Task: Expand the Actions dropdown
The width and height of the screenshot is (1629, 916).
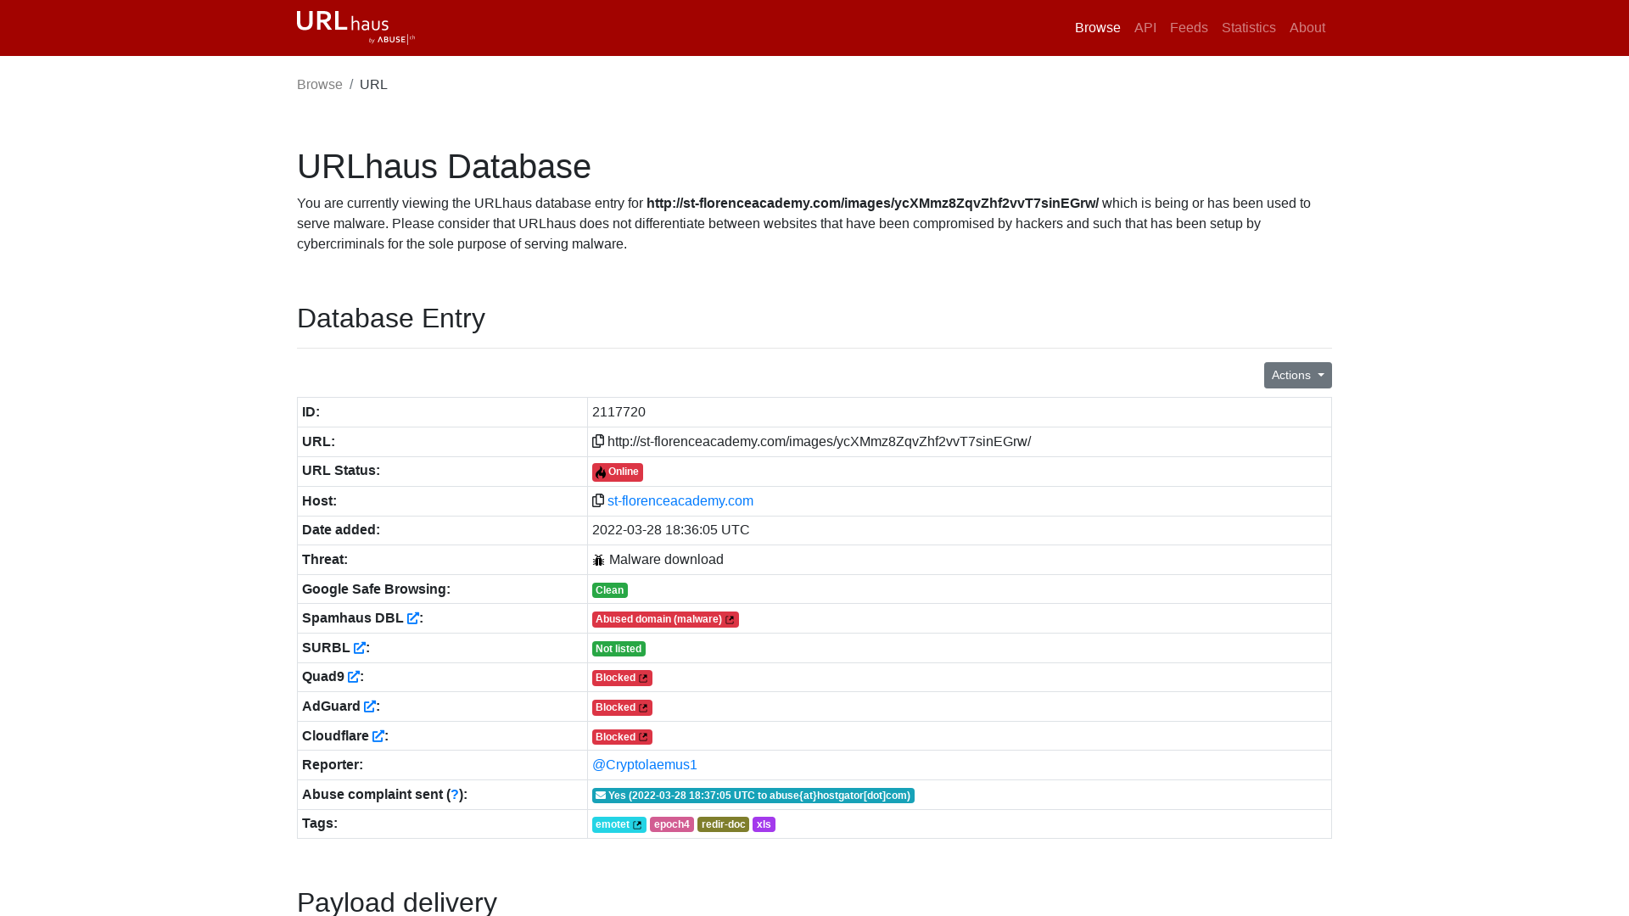Action: pos(1297,376)
